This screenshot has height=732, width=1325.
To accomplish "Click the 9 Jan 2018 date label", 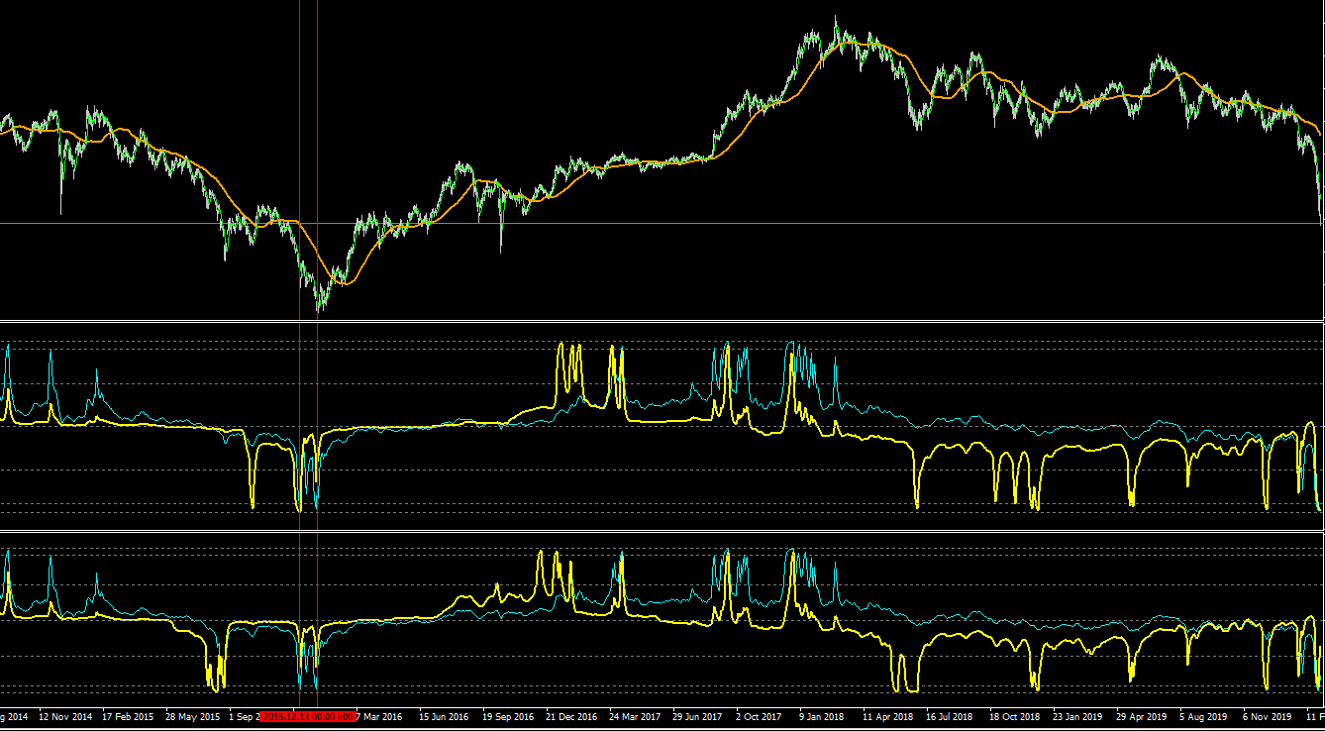I will [822, 716].
